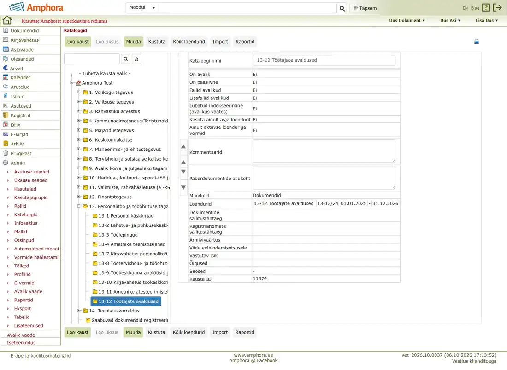Click the top Loo kaust button

(78, 42)
